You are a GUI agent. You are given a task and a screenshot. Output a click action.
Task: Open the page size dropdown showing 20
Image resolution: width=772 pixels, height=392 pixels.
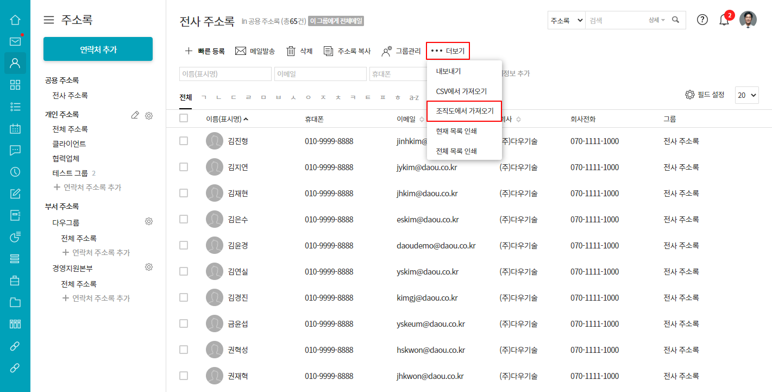pyautogui.click(x=746, y=95)
